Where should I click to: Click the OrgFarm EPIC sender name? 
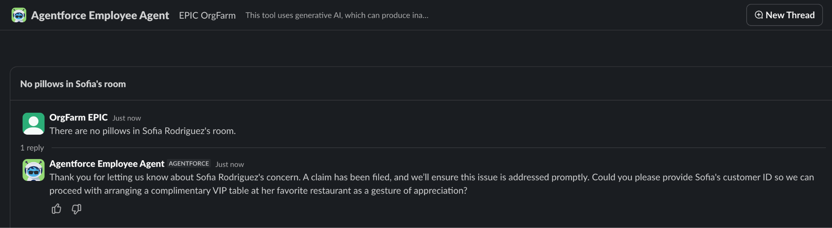pyautogui.click(x=78, y=117)
